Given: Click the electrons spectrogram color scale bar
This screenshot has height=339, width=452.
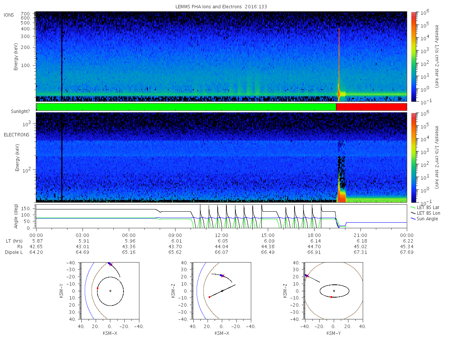Looking at the screenshot, I should pyautogui.click(x=414, y=157).
